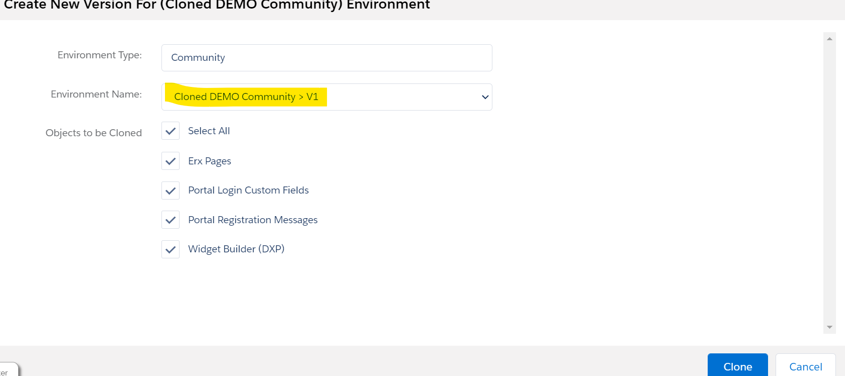Click the 'Portal Login Custom Fields' label

(x=248, y=191)
